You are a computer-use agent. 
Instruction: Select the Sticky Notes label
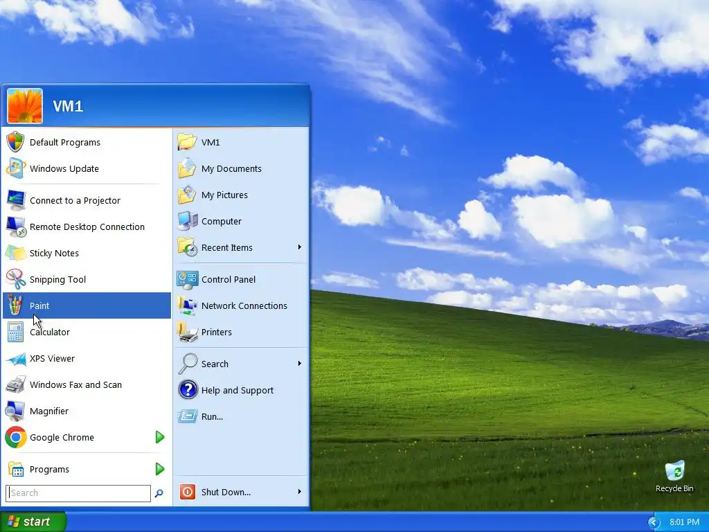[54, 254]
